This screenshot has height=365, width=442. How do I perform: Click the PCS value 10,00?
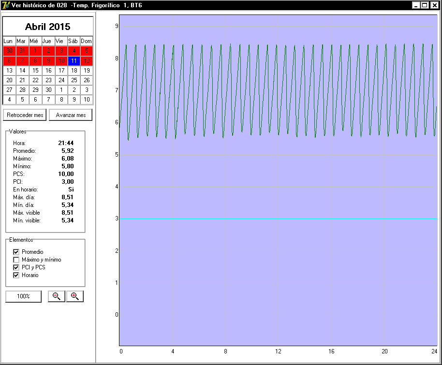coord(66,174)
